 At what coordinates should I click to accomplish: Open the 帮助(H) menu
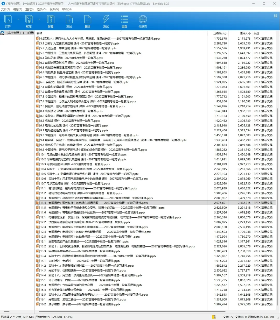pyautogui.click(x=67, y=9)
